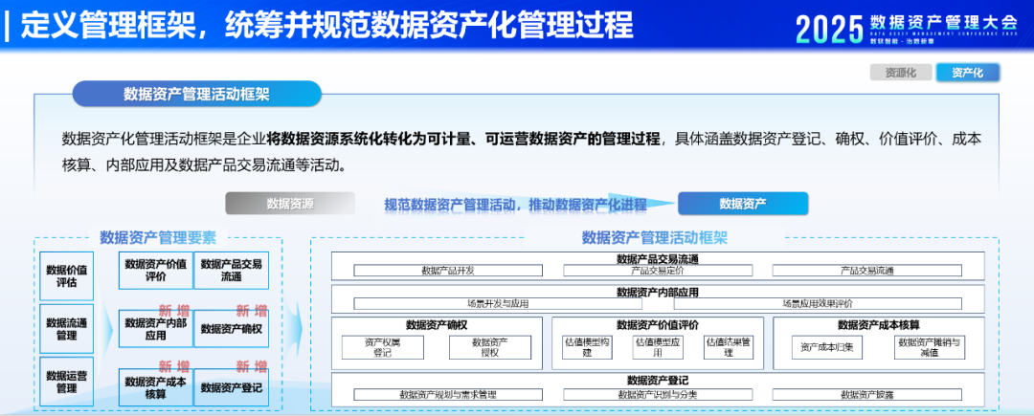Image resolution: width=1034 pixels, height=416 pixels.
Task: Click the 2025 数据资产管理大会 logo
Action: point(907,29)
